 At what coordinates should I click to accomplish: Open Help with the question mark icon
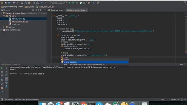pos(93,3)
